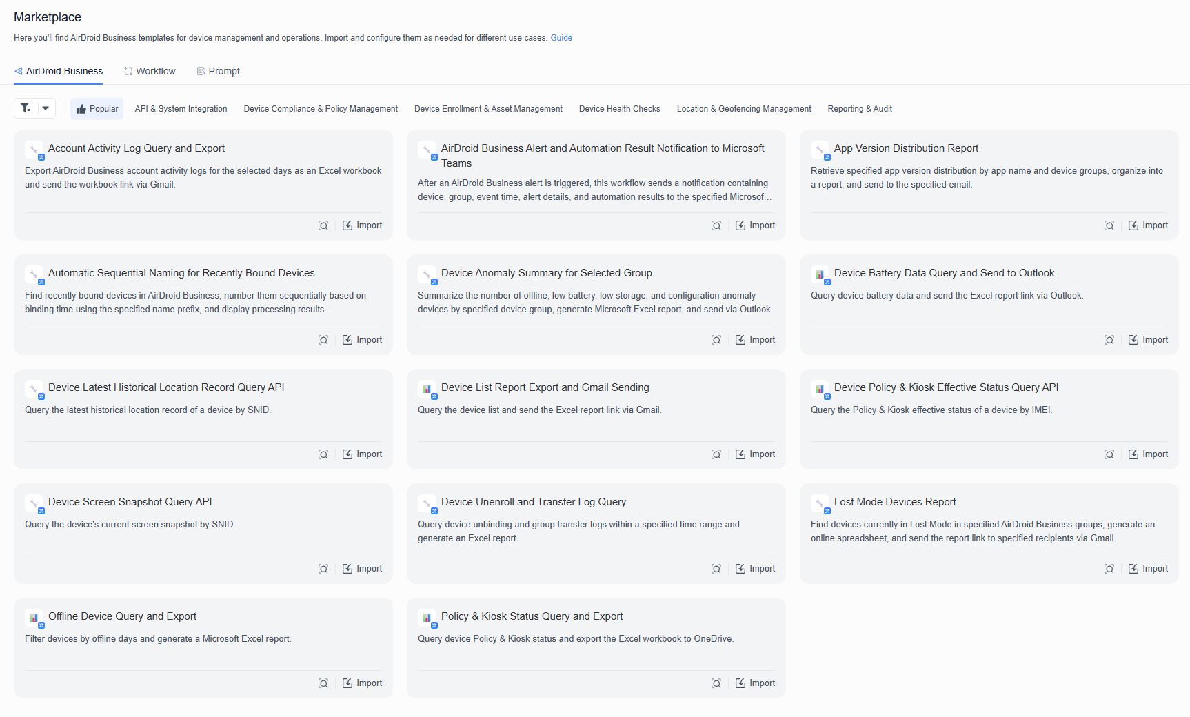The image size is (1190, 717).
Task: Open Automatic Sequential Naming for Recently Bound Devices title
Action: click(181, 273)
